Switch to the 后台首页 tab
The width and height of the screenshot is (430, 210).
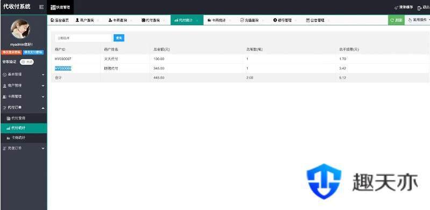pyautogui.click(x=60, y=20)
